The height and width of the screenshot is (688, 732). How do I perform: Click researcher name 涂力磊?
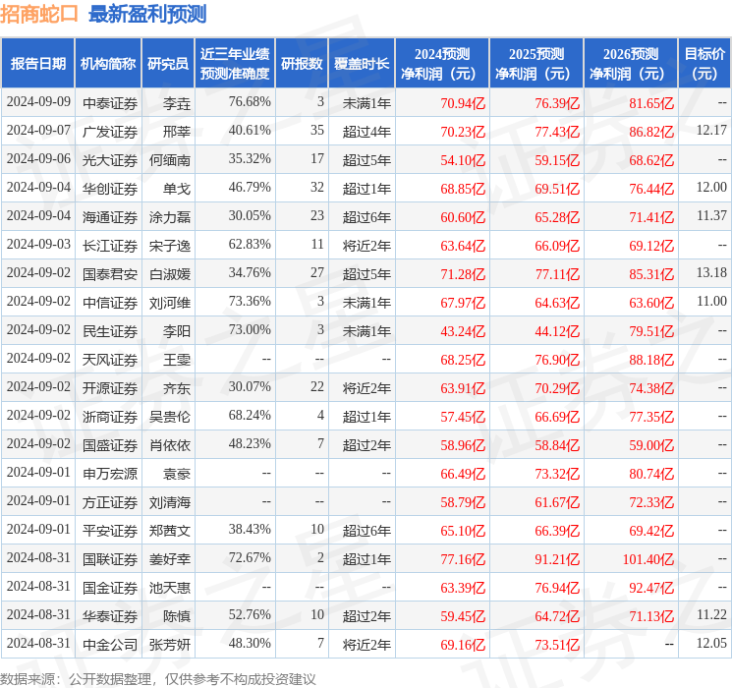pyautogui.click(x=170, y=217)
